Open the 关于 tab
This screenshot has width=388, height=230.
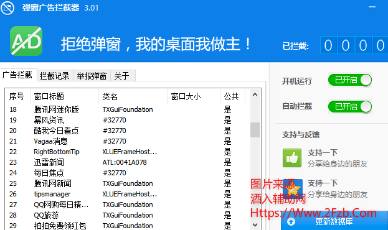pyautogui.click(x=123, y=76)
